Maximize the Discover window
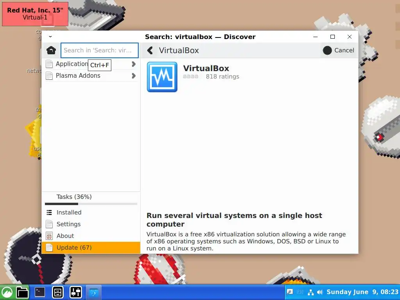The width and height of the screenshot is (400, 300). [x=332, y=37]
